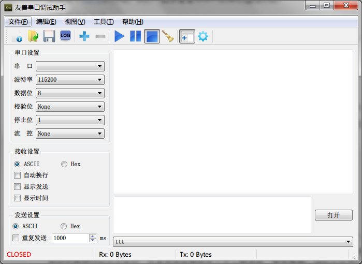The width and height of the screenshot is (362, 264).
Task: Open settings with the gear icon
Action: point(203,36)
